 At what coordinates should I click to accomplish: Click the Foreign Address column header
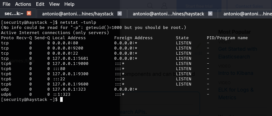(x=133, y=38)
